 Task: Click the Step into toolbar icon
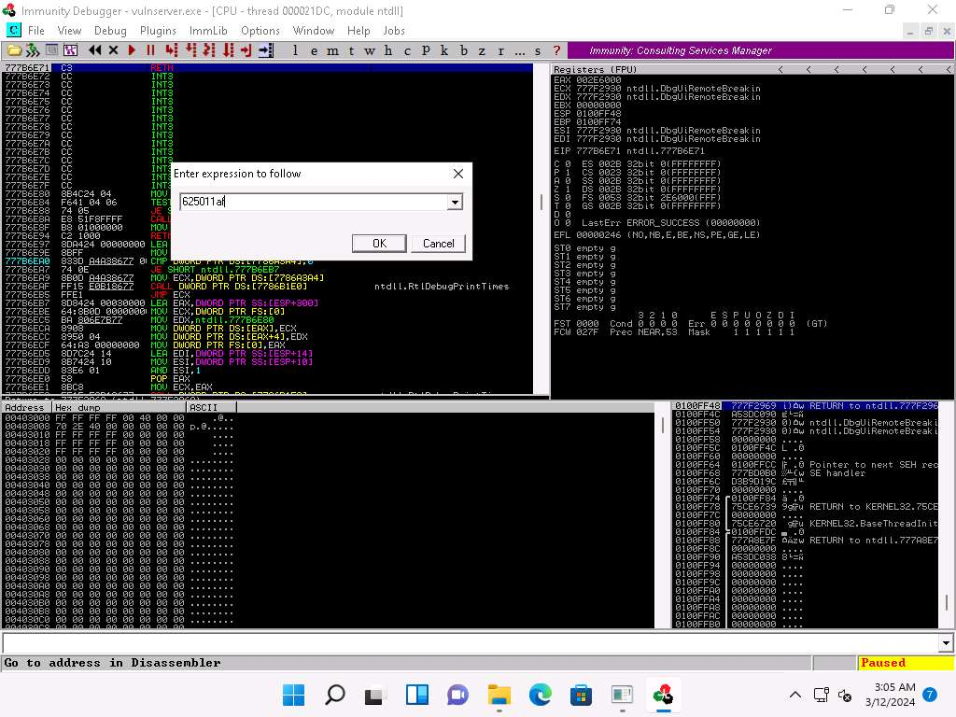(x=171, y=50)
